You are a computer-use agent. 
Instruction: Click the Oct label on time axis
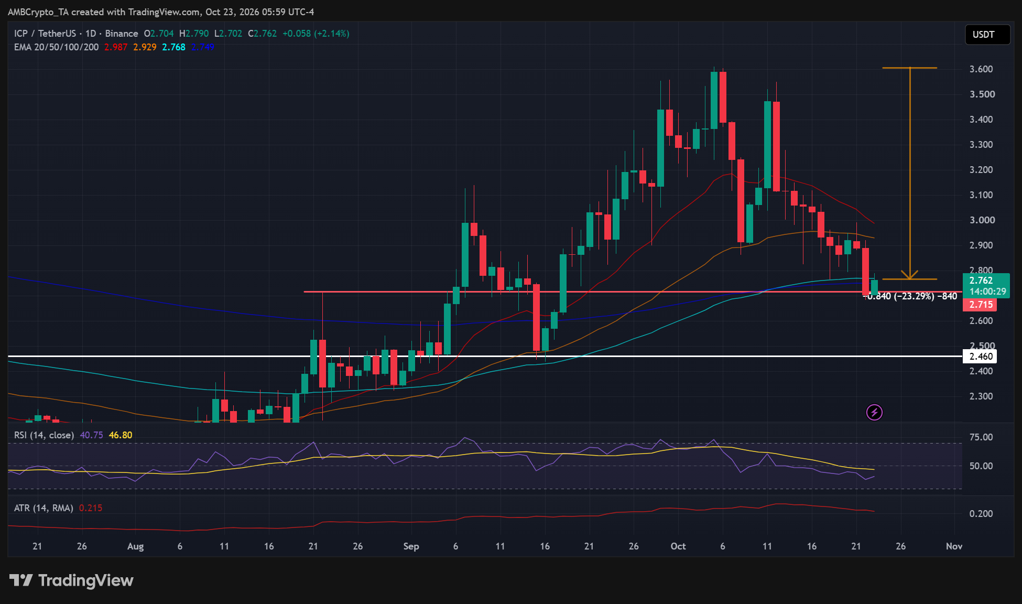point(678,546)
